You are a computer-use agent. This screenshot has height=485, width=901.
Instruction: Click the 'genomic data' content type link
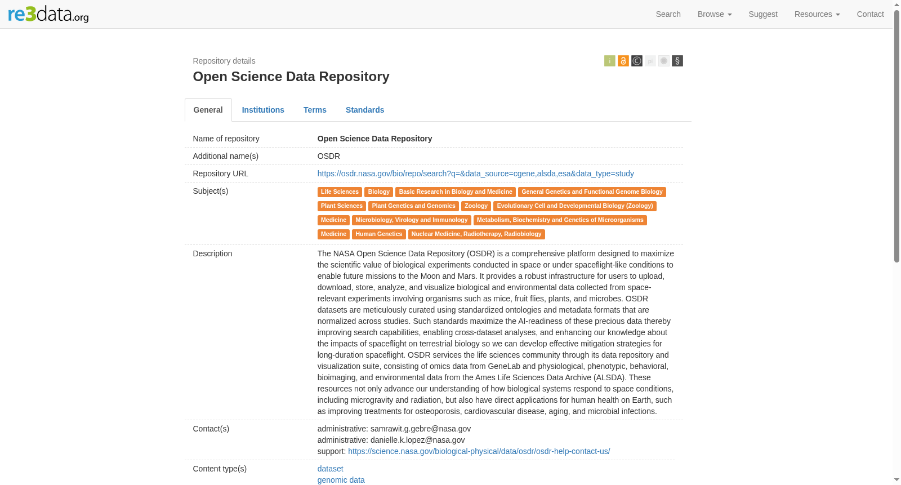pos(341,480)
